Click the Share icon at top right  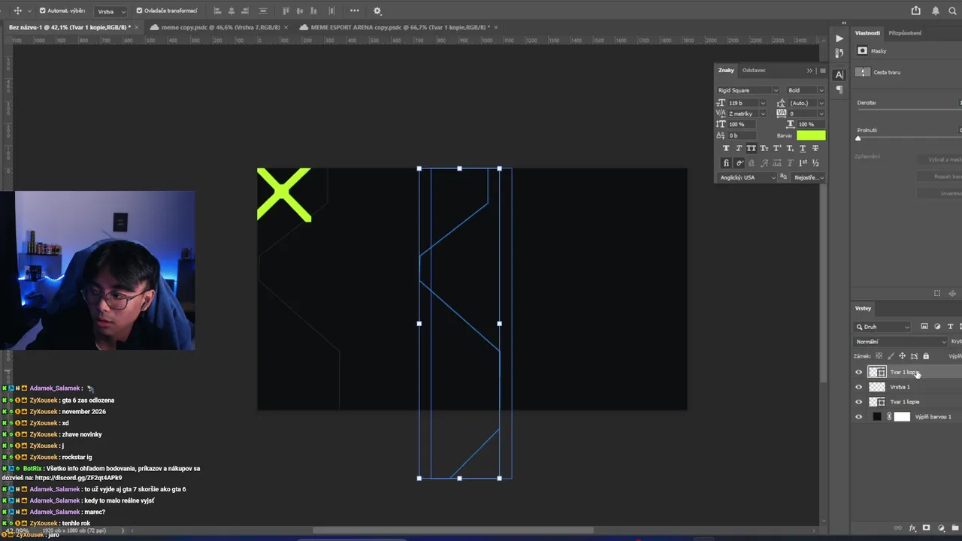click(915, 11)
